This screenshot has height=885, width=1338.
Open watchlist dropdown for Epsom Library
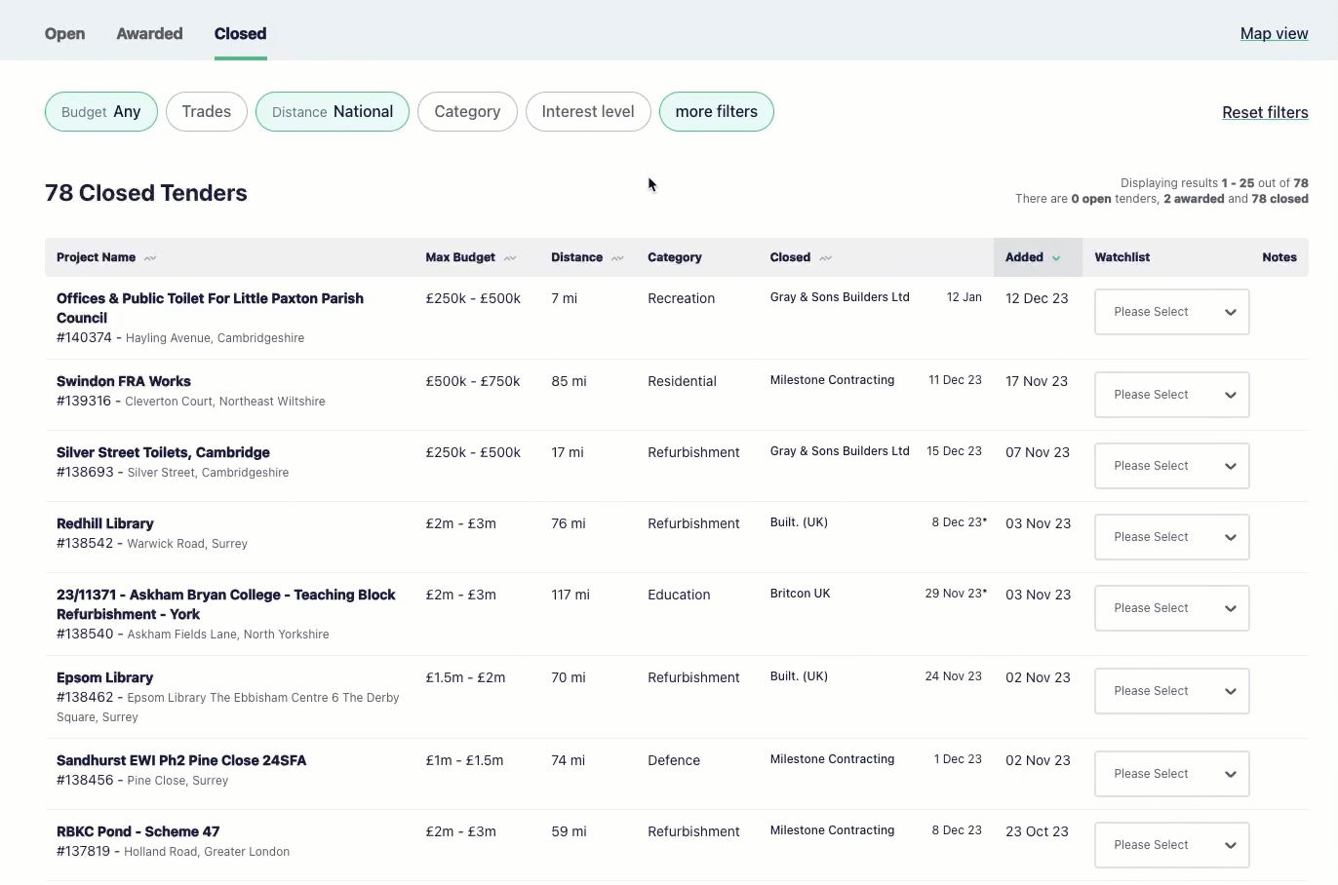pos(1172,691)
